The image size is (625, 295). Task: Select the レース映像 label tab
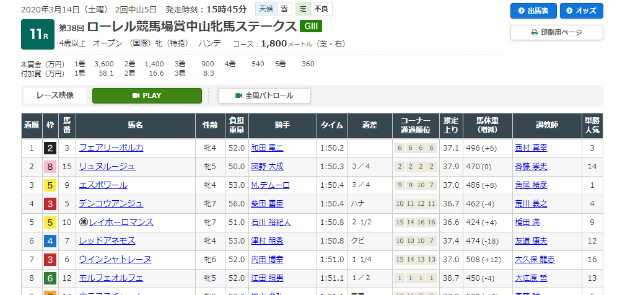coord(55,95)
